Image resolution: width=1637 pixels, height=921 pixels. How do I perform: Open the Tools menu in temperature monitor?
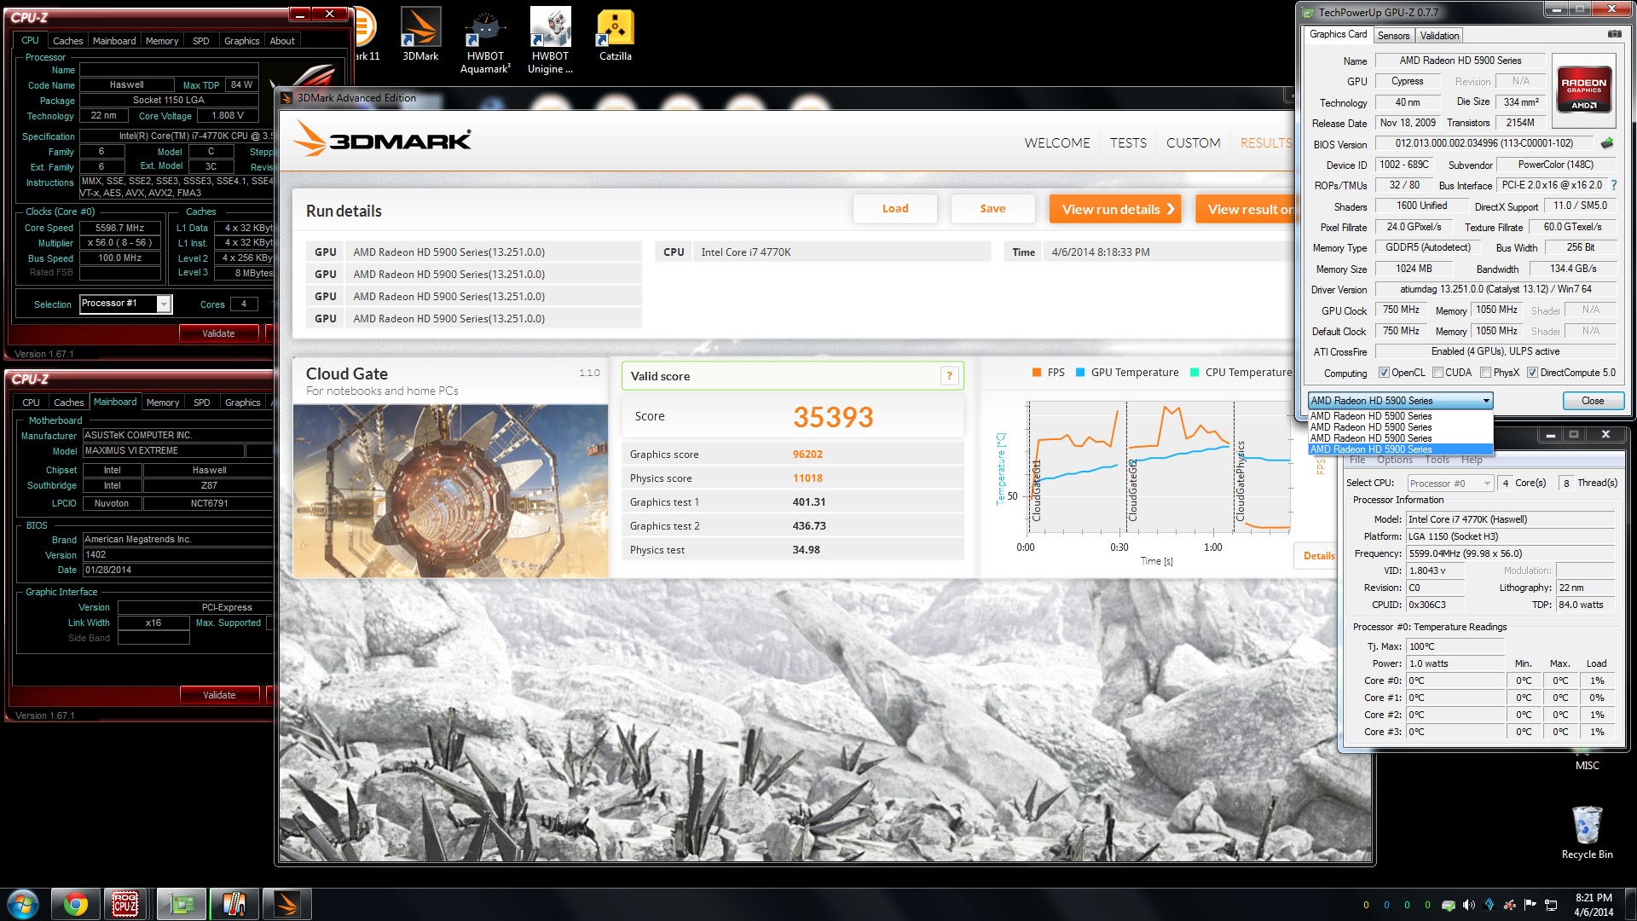[x=1437, y=460]
